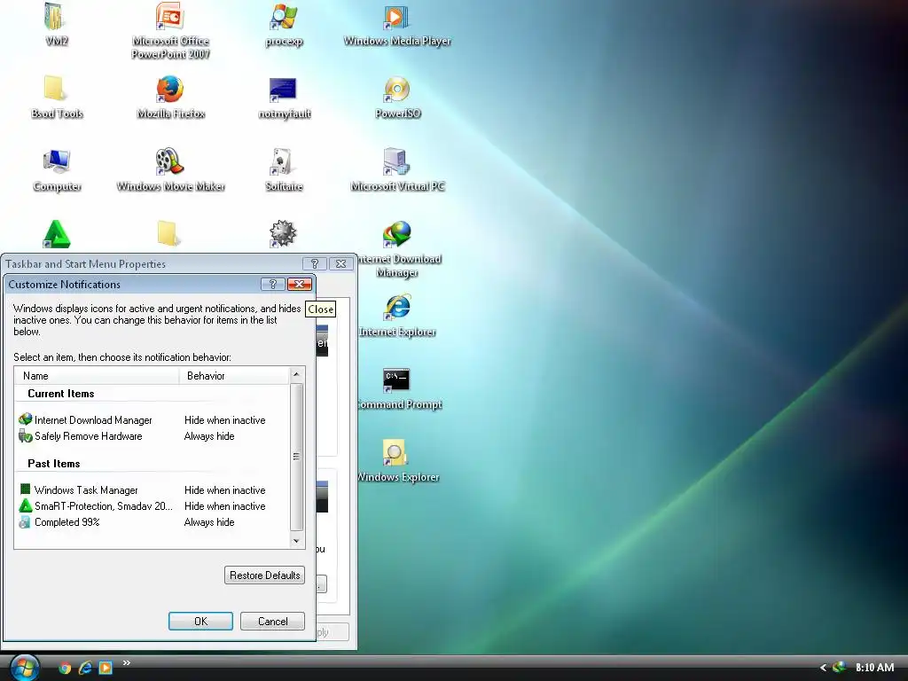Expand Quick Launch overflow chevron
The height and width of the screenshot is (681, 908).
click(x=126, y=663)
